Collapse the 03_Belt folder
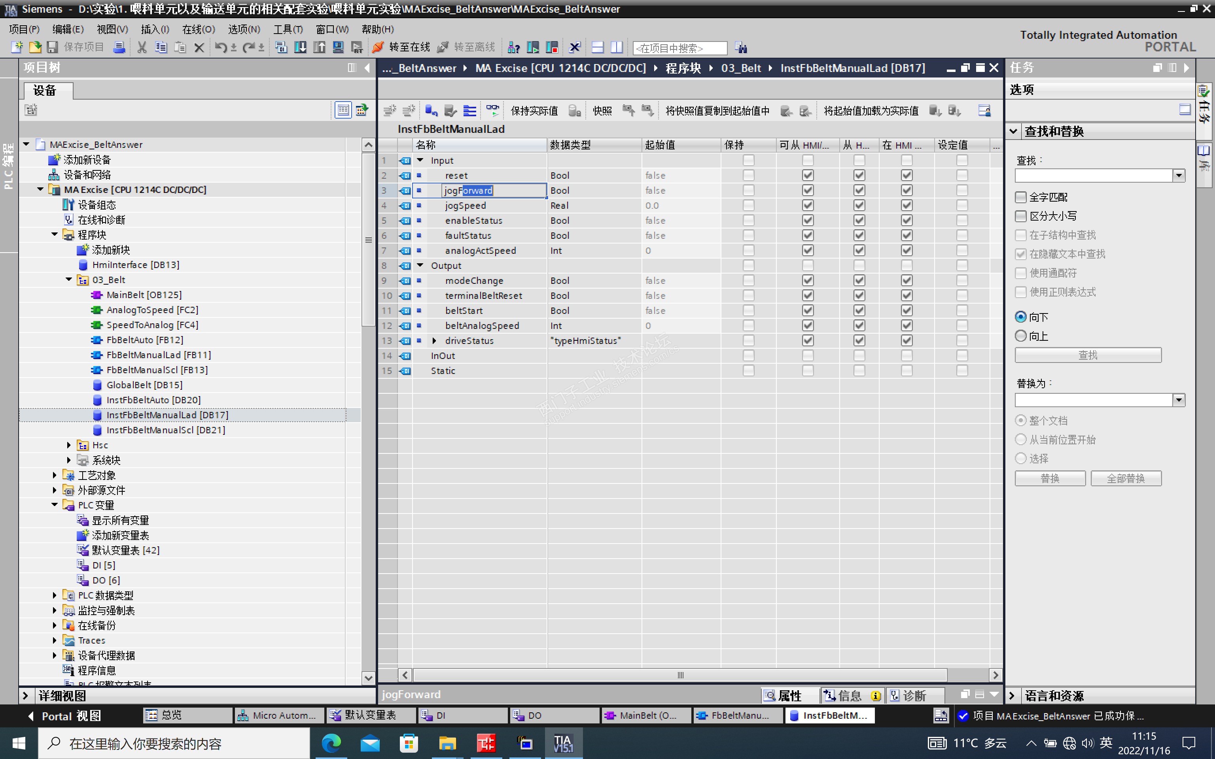Viewport: 1215px width, 759px height. pos(69,279)
